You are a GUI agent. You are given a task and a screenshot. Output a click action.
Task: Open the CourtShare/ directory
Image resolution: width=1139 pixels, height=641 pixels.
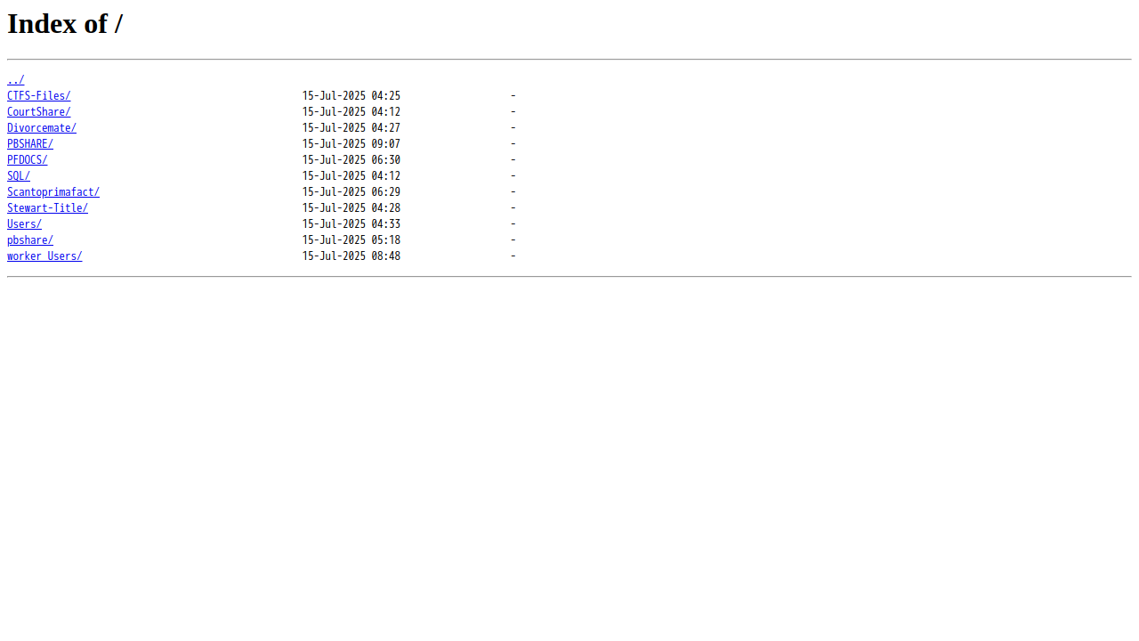(x=39, y=112)
